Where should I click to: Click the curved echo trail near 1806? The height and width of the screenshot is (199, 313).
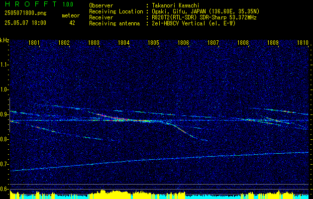click(184, 131)
